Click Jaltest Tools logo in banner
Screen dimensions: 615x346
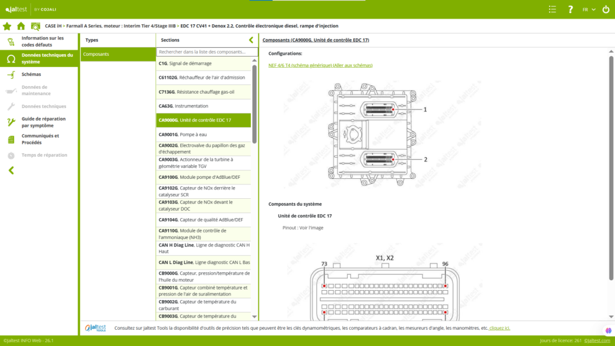95,328
